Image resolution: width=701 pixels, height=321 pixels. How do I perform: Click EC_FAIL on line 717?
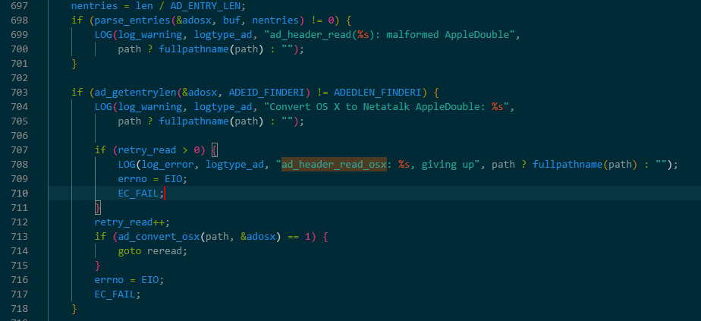(115, 294)
